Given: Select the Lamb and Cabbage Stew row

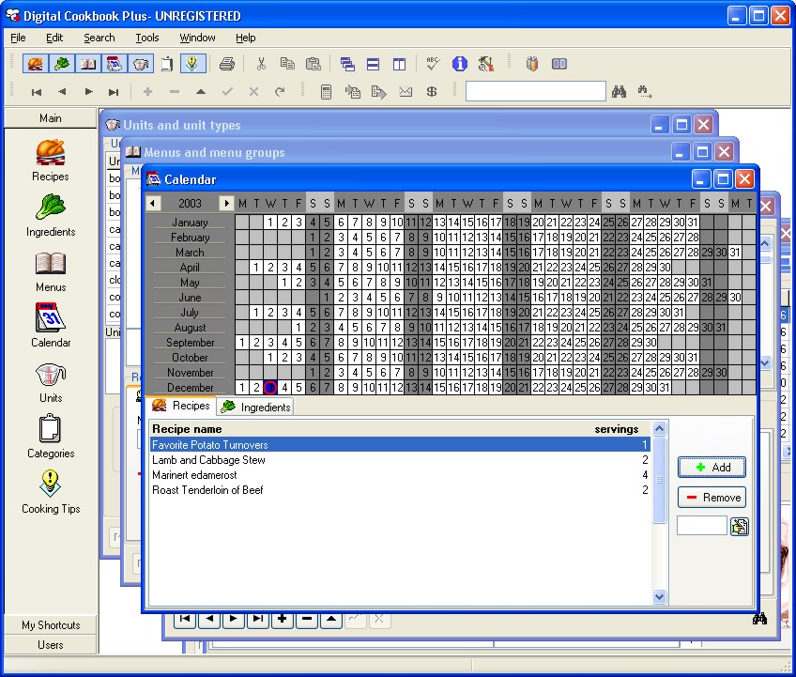Looking at the screenshot, I should [400, 460].
